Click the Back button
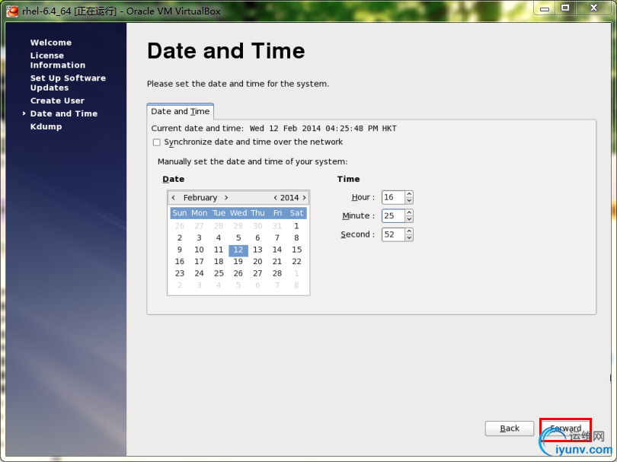The height and width of the screenshot is (462, 617). [x=509, y=429]
